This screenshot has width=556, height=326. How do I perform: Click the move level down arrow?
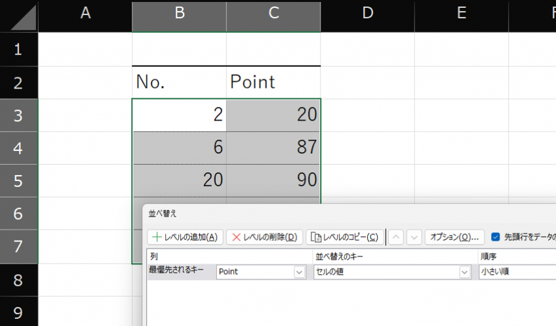point(414,237)
